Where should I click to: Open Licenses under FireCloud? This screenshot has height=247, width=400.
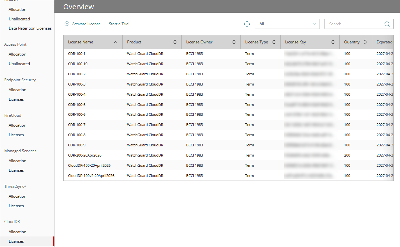point(16,135)
